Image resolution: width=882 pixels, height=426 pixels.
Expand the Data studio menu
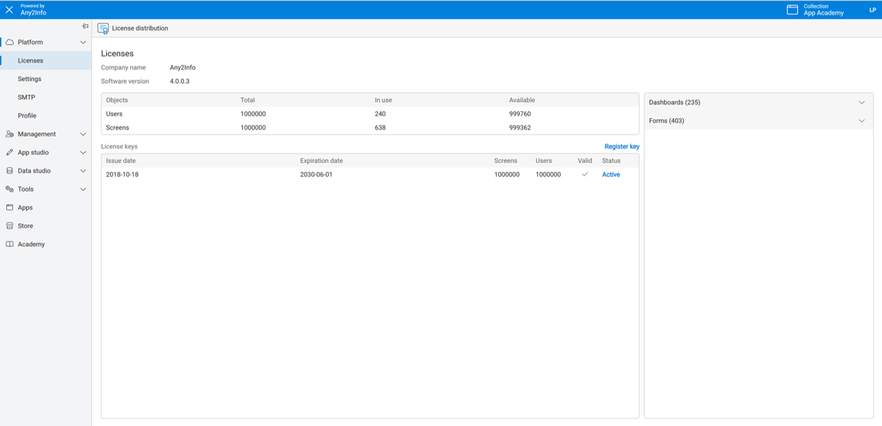(x=83, y=171)
